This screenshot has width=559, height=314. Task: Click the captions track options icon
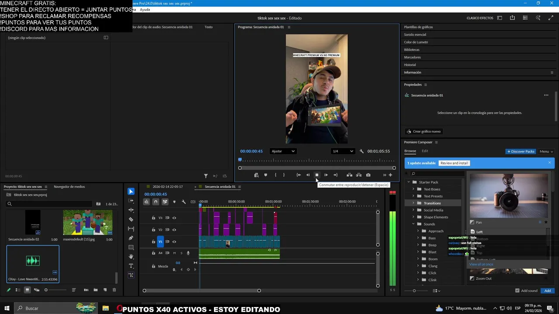pos(193,201)
